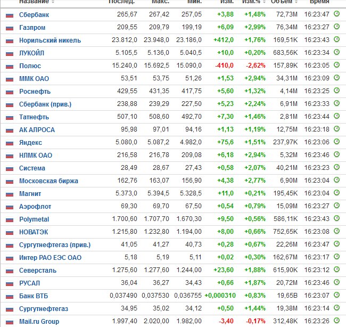
Task: Click the clock icon in Северсталь row
Action: 336,269
